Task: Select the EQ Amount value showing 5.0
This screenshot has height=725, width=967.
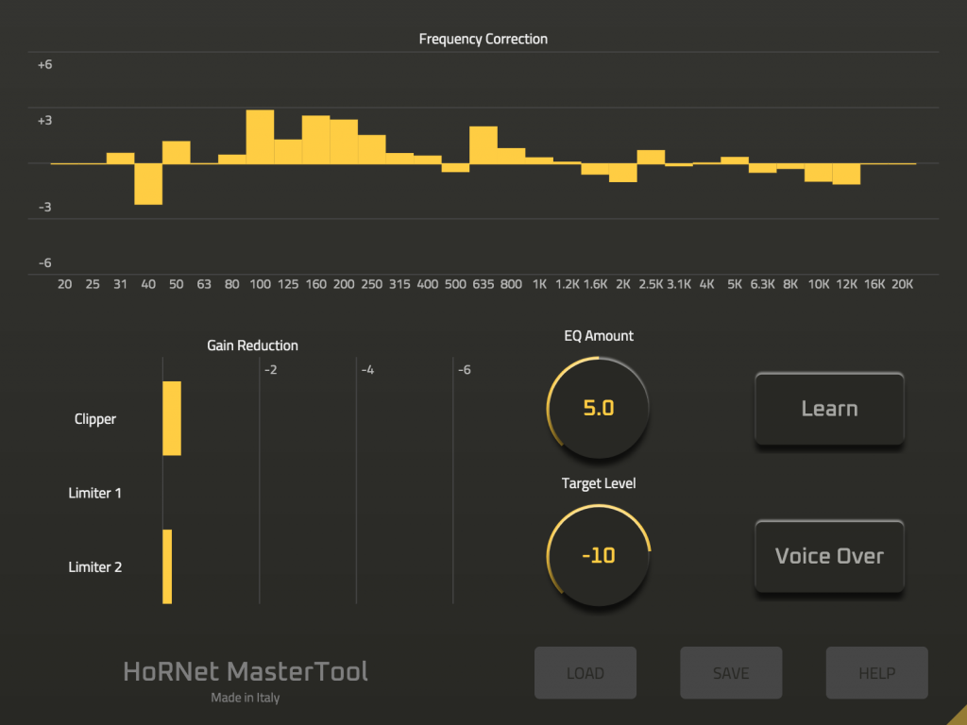Action: click(597, 407)
